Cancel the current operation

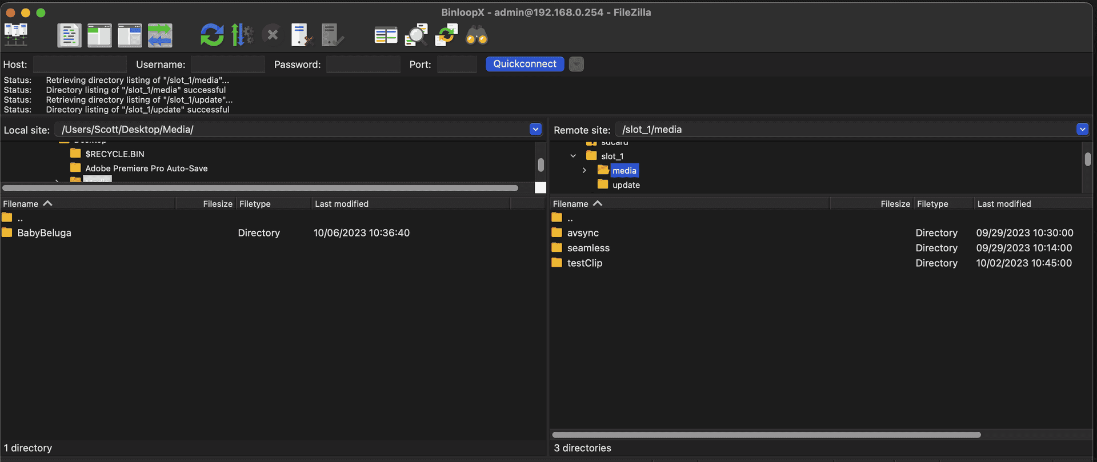[x=273, y=35]
